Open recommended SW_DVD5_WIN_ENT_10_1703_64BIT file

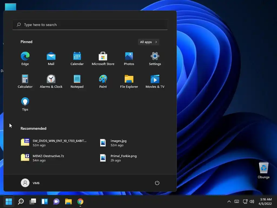coord(54,143)
